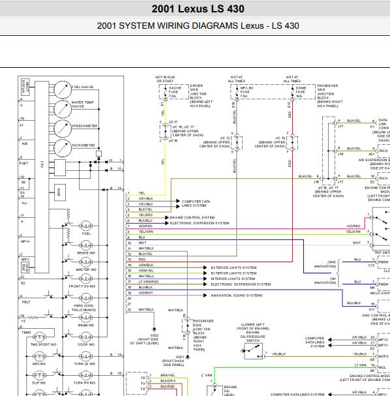390x396 pixels.
Task: Click 'EXTERIOR LIGHTS SYSTEM' on GRN/BLK wire
Action: coord(233,267)
